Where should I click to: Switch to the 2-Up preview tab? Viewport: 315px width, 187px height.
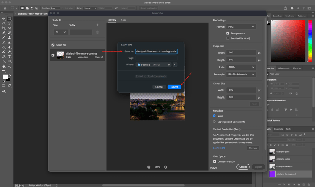tap(123, 20)
